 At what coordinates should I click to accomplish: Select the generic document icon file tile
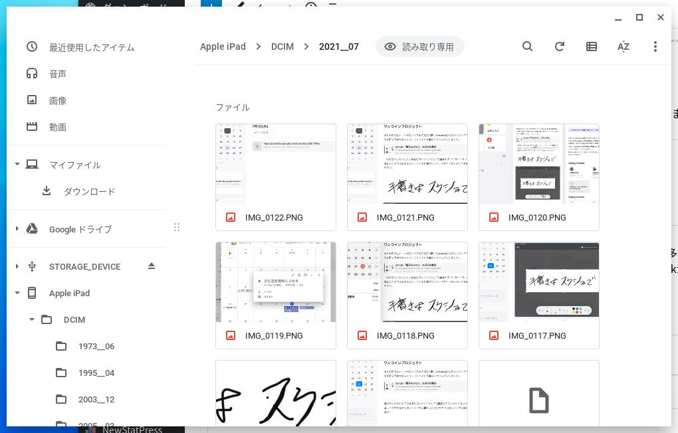click(x=539, y=394)
